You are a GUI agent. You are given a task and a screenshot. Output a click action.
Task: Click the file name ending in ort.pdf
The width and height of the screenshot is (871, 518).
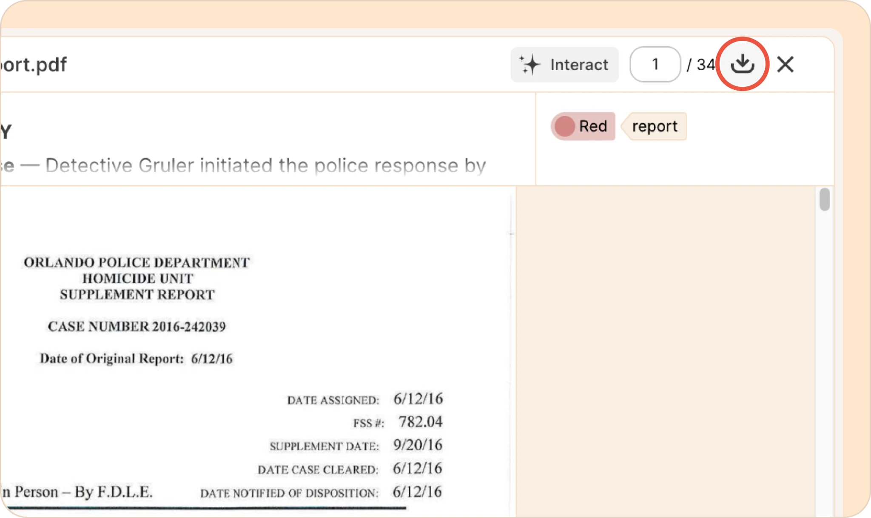[x=34, y=65]
